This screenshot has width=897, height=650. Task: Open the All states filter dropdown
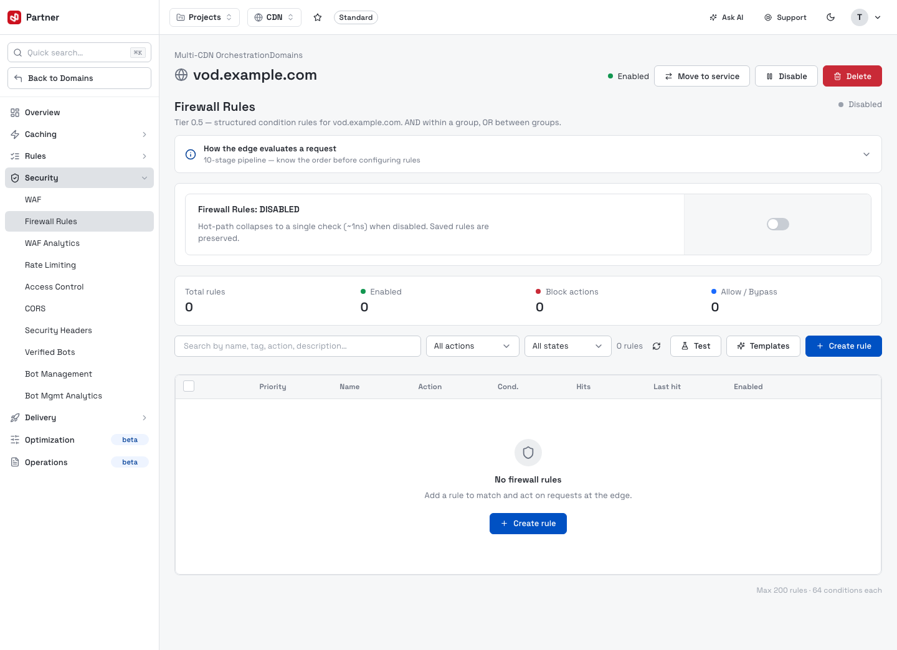click(568, 346)
